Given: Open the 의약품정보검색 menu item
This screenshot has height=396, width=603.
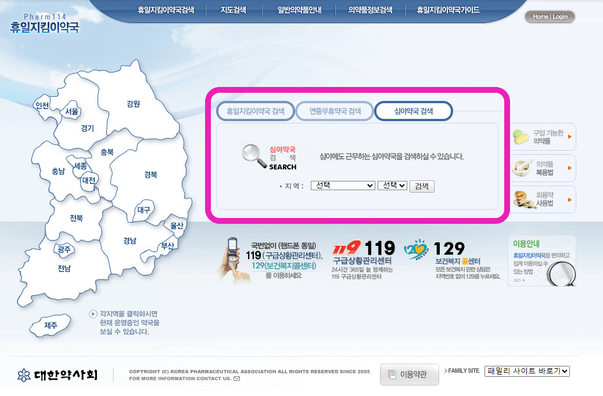Looking at the screenshot, I should pos(369,9).
